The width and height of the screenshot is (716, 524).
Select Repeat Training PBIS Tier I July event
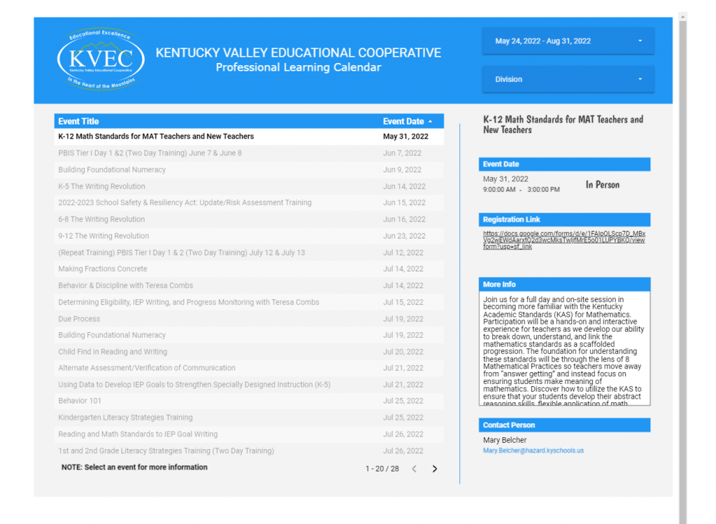(249, 253)
